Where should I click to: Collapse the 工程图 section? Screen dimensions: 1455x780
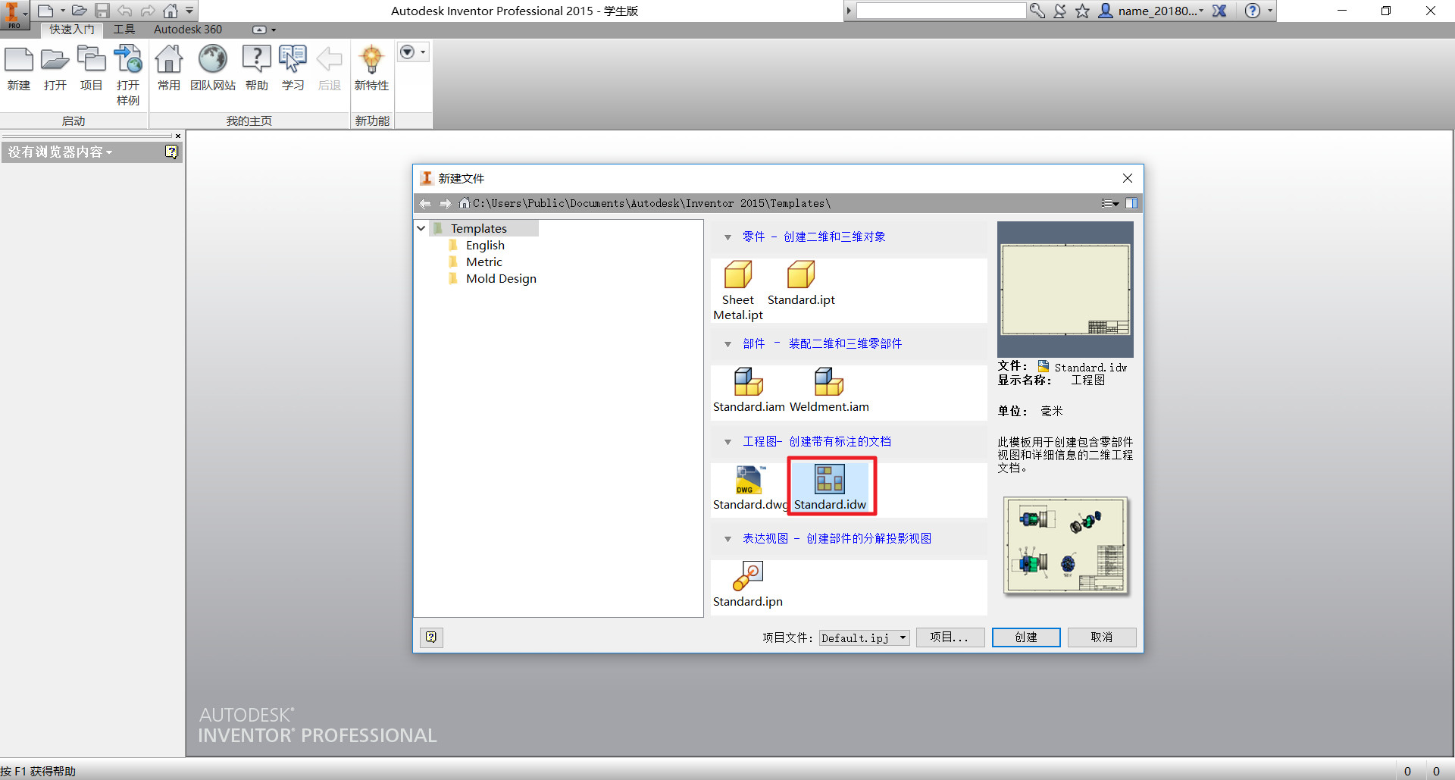[x=727, y=442]
